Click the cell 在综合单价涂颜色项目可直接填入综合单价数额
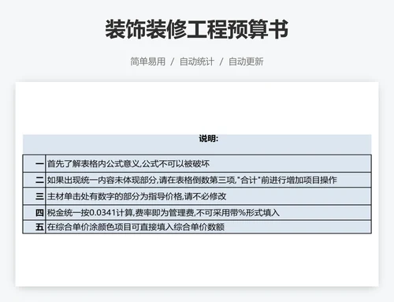Image resolution: width=394 pixels, height=302 pixels. pos(208,227)
